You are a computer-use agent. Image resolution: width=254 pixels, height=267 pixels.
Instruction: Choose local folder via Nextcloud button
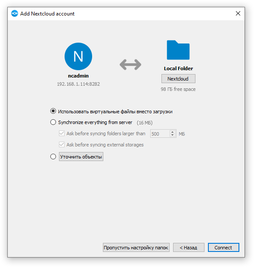tap(178, 79)
